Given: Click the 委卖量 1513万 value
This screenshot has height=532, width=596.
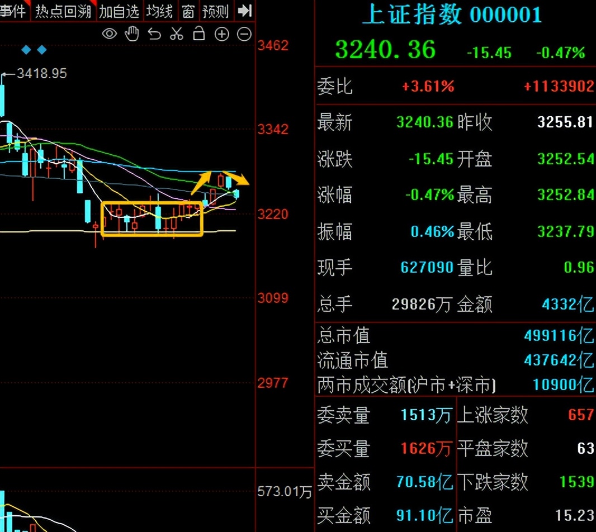Looking at the screenshot, I should [427, 415].
